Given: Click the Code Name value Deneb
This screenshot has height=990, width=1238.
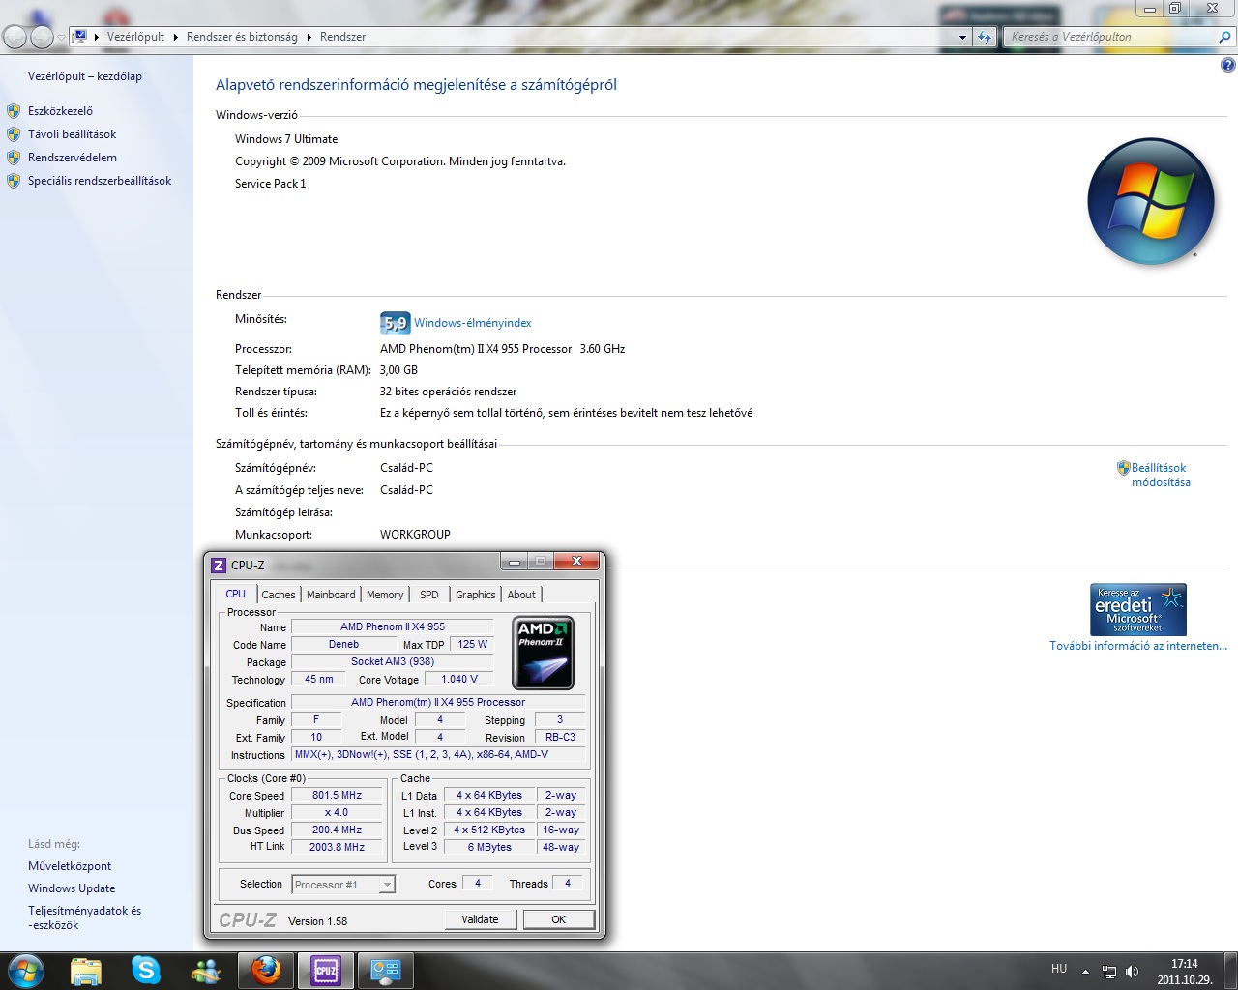Looking at the screenshot, I should [343, 644].
